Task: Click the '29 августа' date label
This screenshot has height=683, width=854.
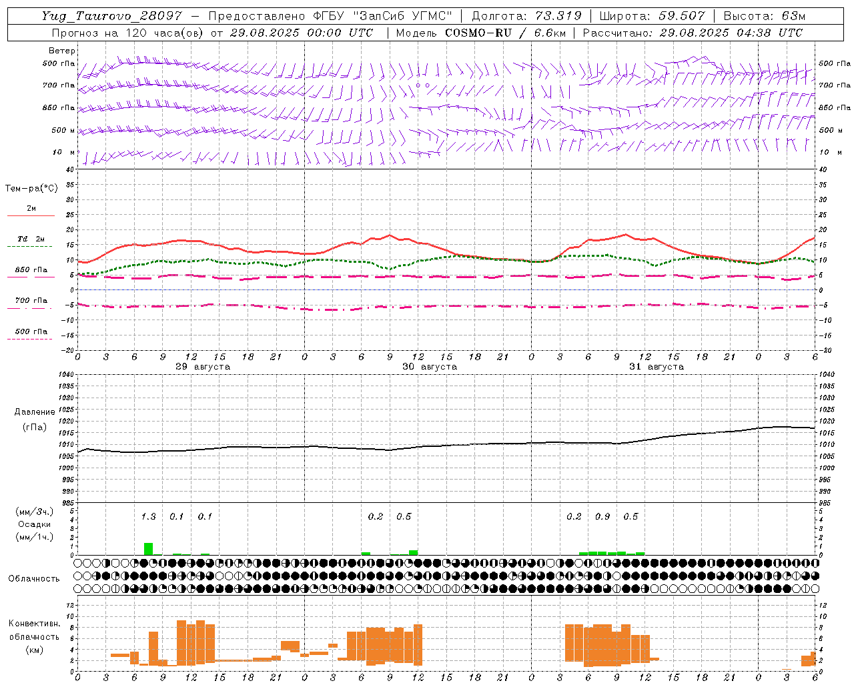Action: [203, 367]
